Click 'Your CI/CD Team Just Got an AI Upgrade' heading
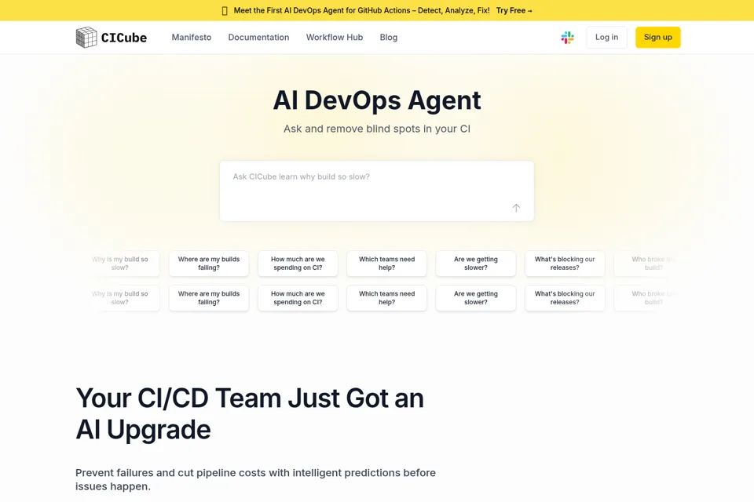 click(x=250, y=413)
